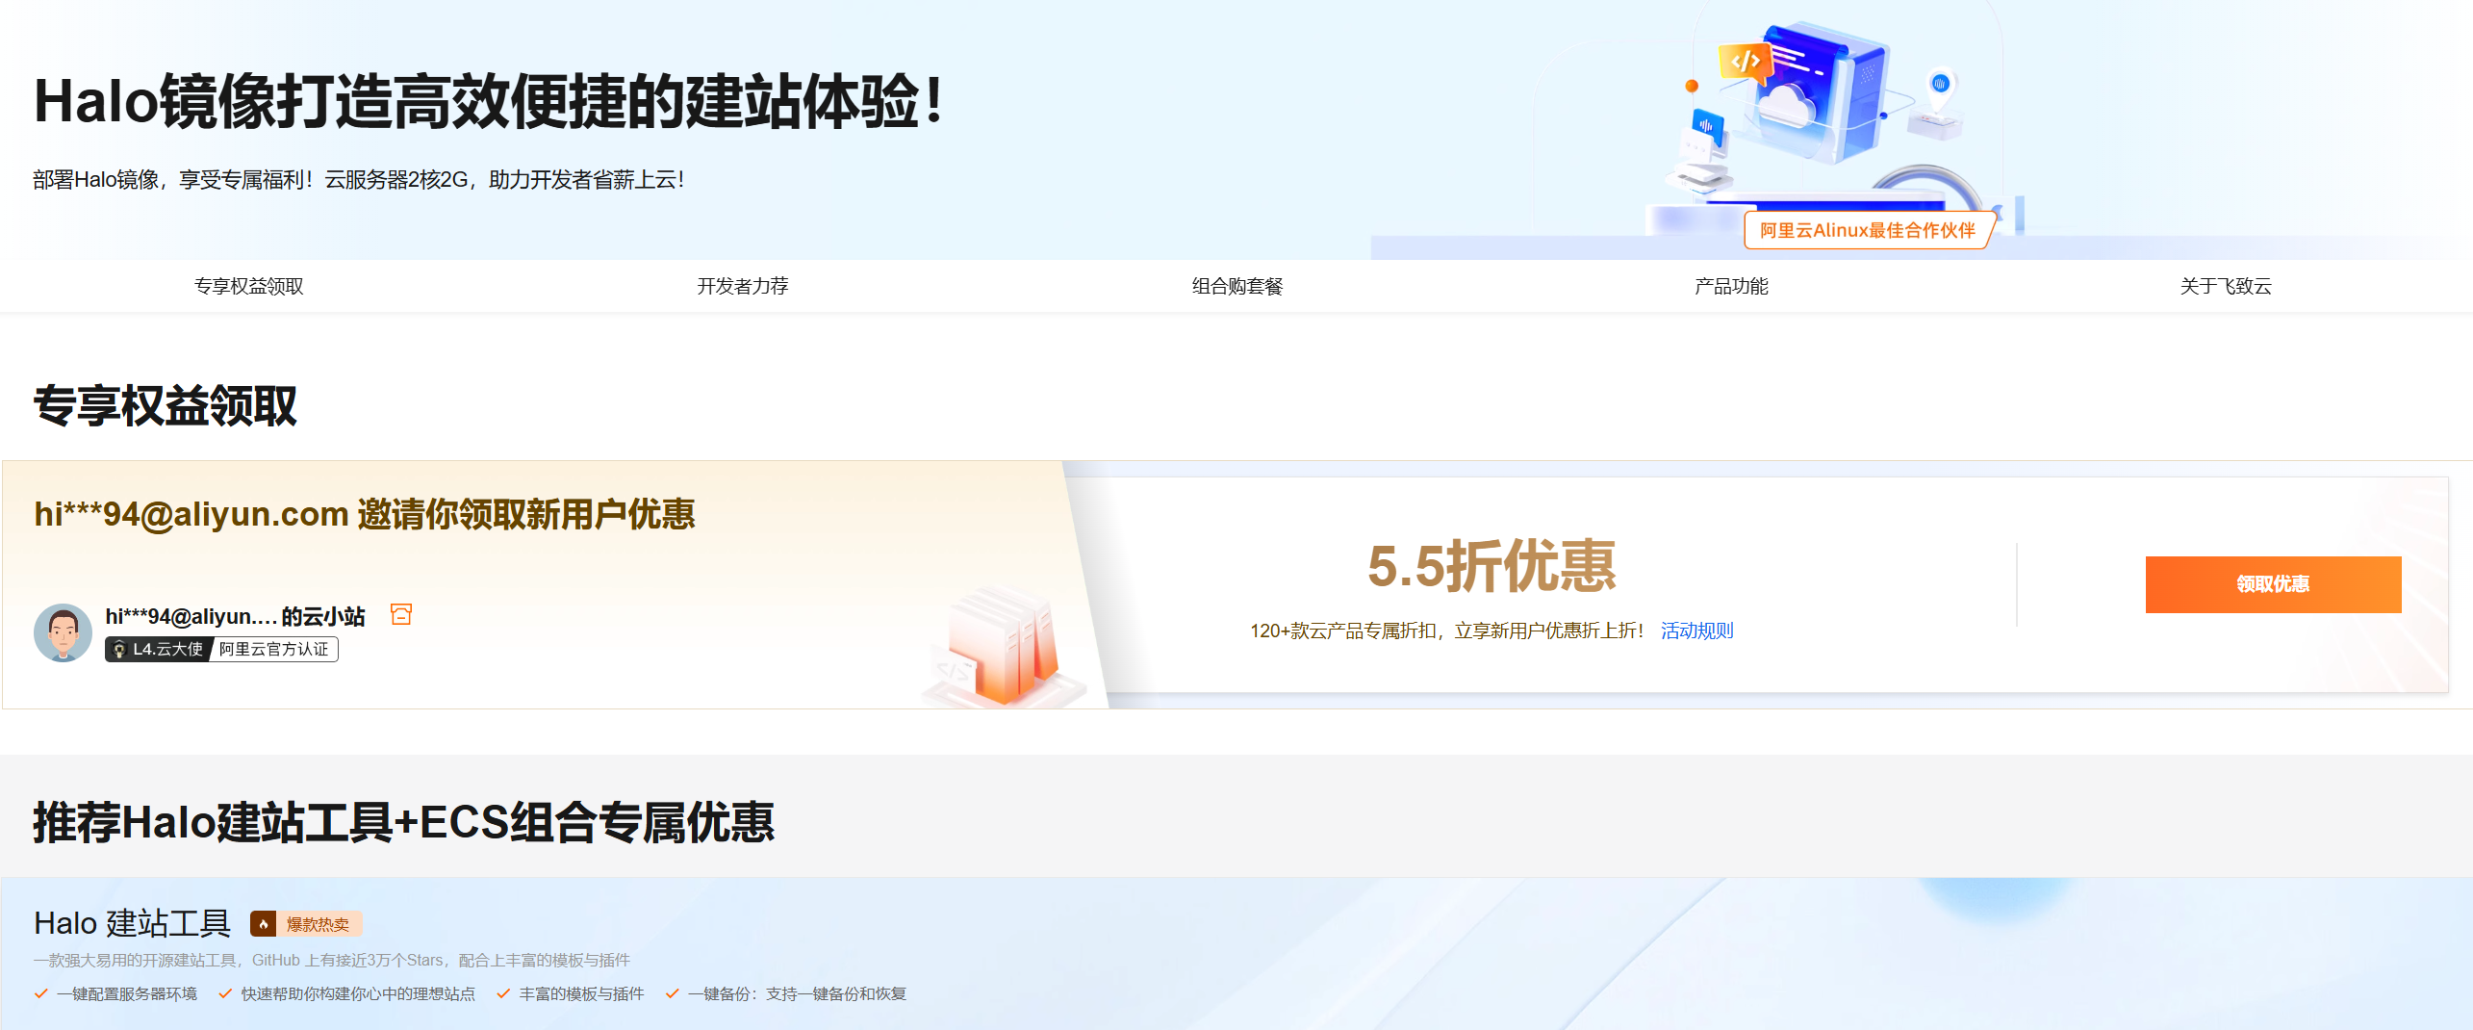2473x1030 pixels.
Task: Switch to the 开发者力荐 tab
Action: [x=743, y=286]
